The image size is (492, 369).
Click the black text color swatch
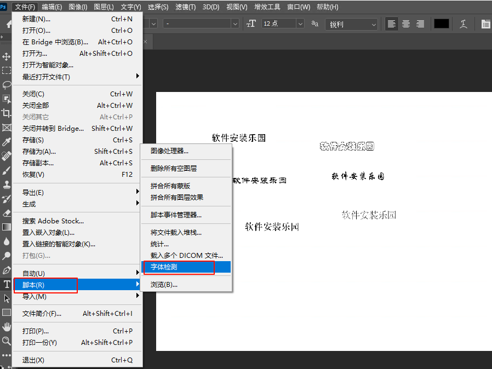pyautogui.click(x=441, y=24)
